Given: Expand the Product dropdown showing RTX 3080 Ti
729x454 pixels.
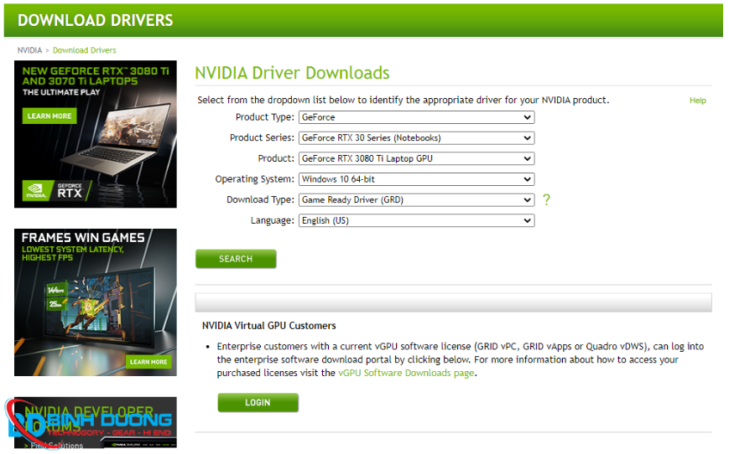Looking at the screenshot, I should coord(417,159).
